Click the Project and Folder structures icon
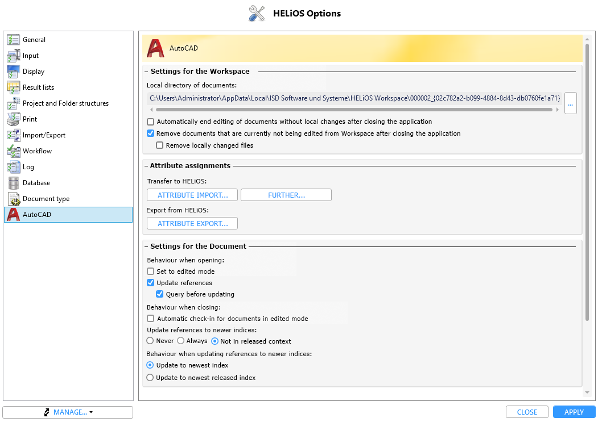Screen dimensions: 598x422 [13, 103]
